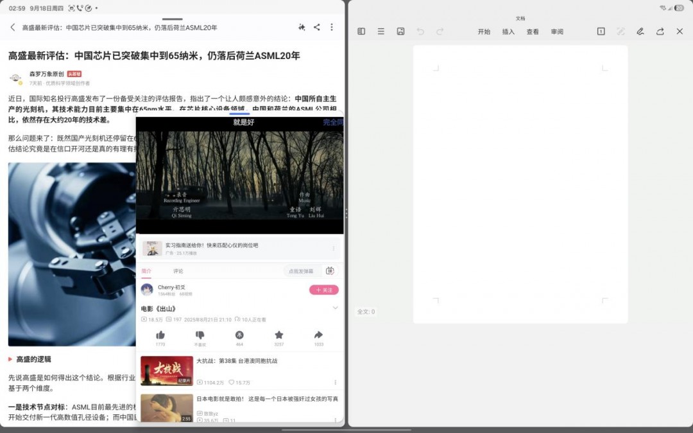Open the document hamburger menu
The height and width of the screenshot is (433, 693).
click(381, 31)
